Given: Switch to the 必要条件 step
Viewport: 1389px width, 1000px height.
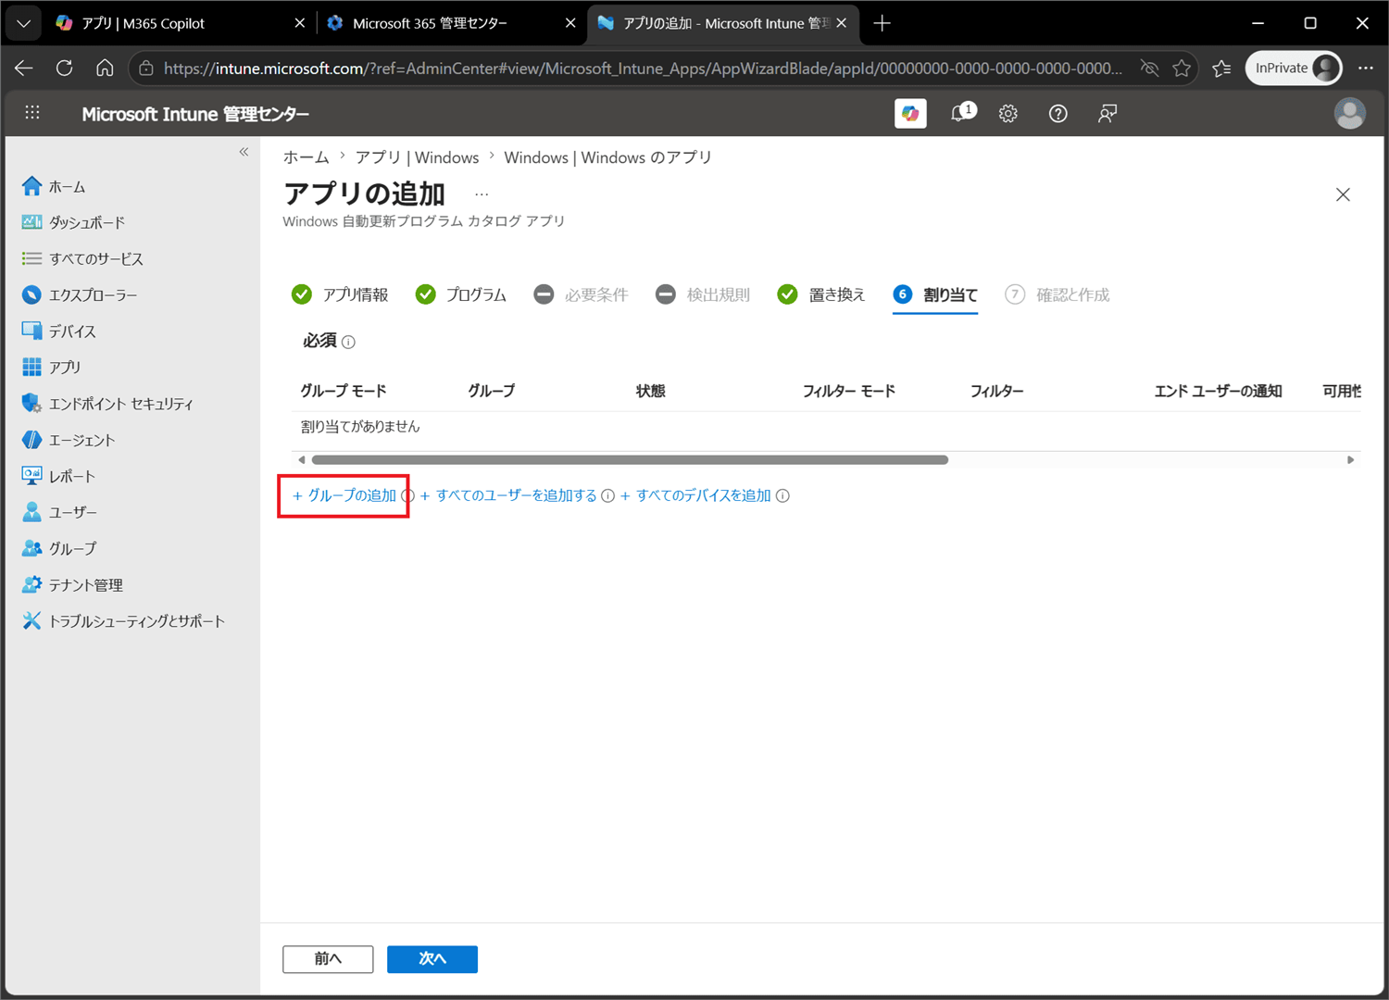Looking at the screenshot, I should [x=582, y=294].
